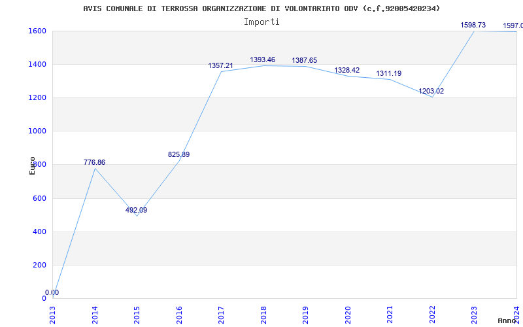The height and width of the screenshot is (327, 523).
Task: Select year 2017 on the x-axis
Action: pos(221,314)
